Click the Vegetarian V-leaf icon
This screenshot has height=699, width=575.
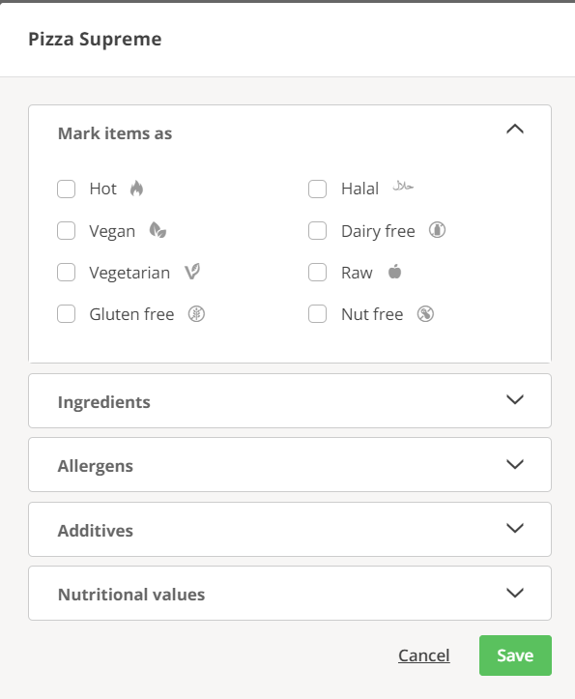[x=192, y=272]
